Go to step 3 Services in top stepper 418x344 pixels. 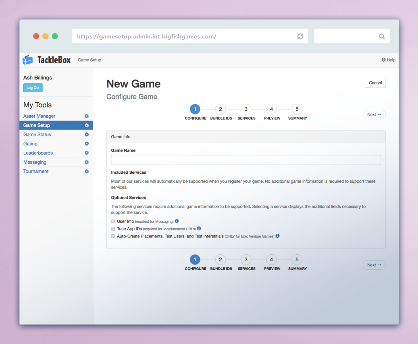point(246,109)
